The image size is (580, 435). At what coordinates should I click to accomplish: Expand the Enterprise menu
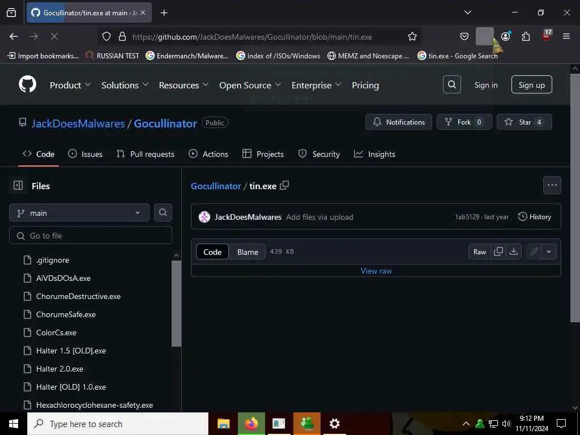click(316, 85)
